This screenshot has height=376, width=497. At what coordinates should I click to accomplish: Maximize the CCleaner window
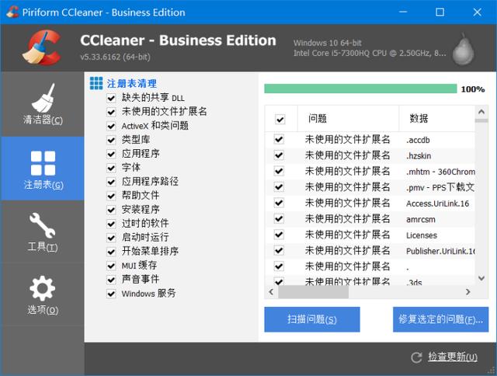click(x=440, y=12)
